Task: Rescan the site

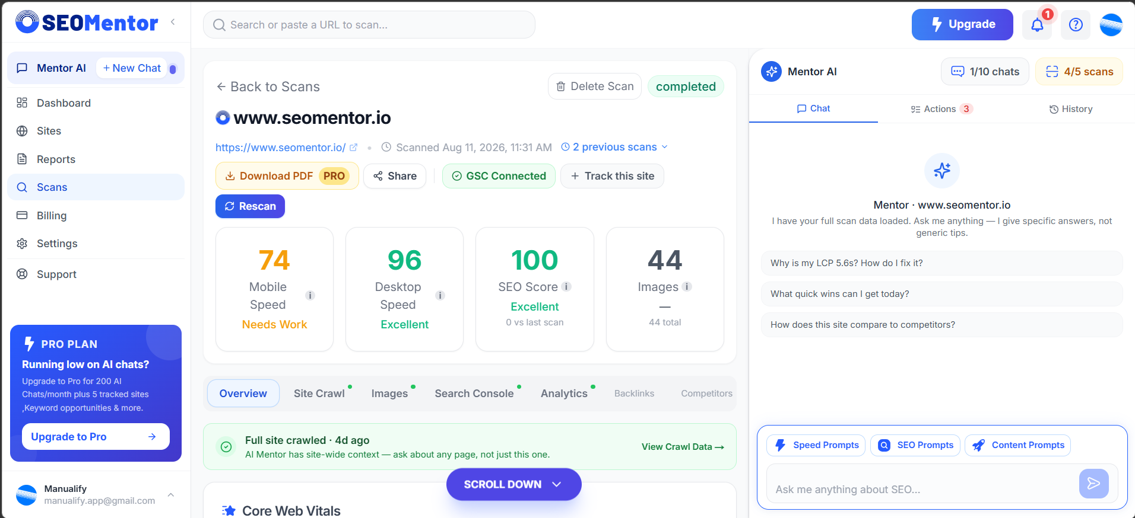Action: click(x=250, y=206)
